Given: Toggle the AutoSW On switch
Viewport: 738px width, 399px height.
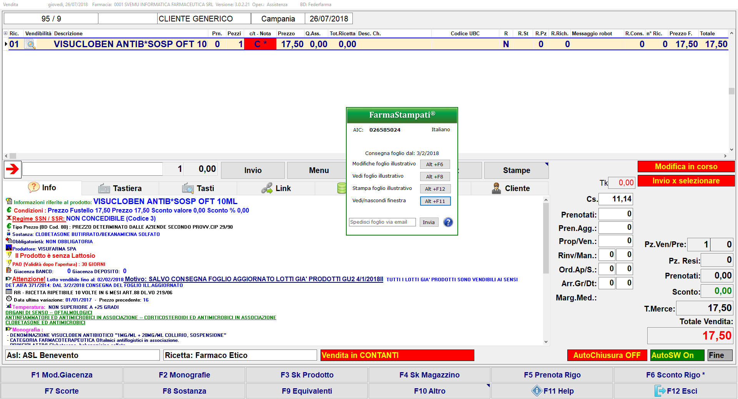Looking at the screenshot, I should point(677,355).
